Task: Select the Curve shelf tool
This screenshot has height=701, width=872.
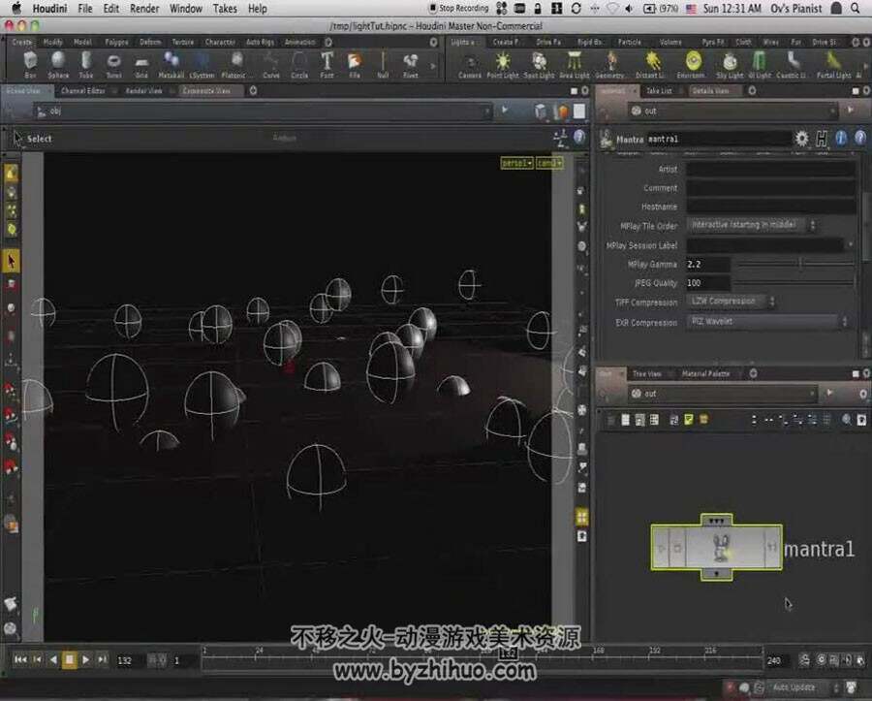Action: 271,65
